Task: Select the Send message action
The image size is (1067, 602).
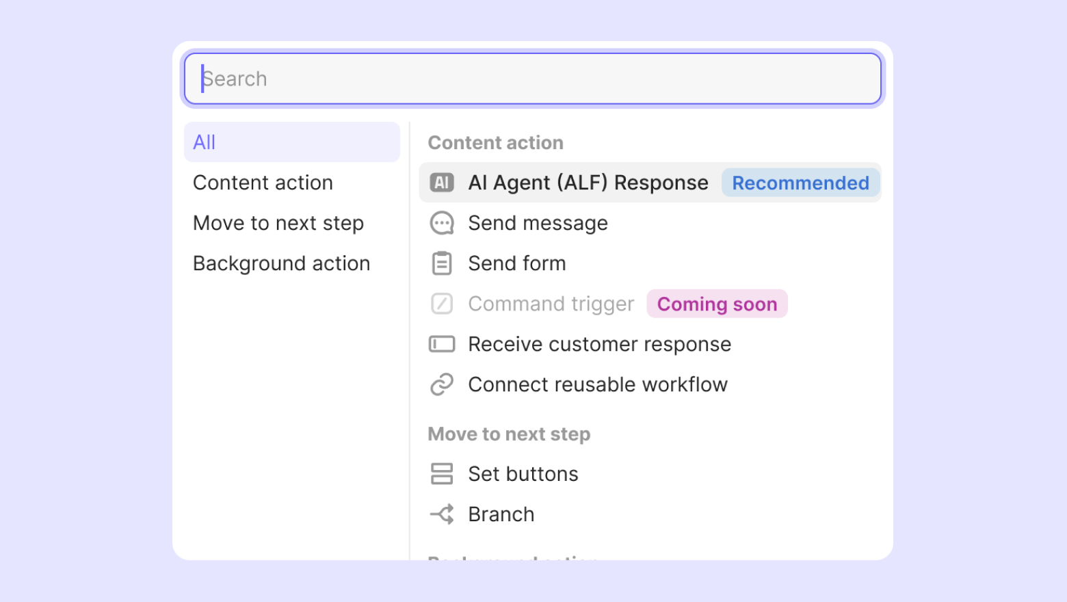Action: point(538,223)
